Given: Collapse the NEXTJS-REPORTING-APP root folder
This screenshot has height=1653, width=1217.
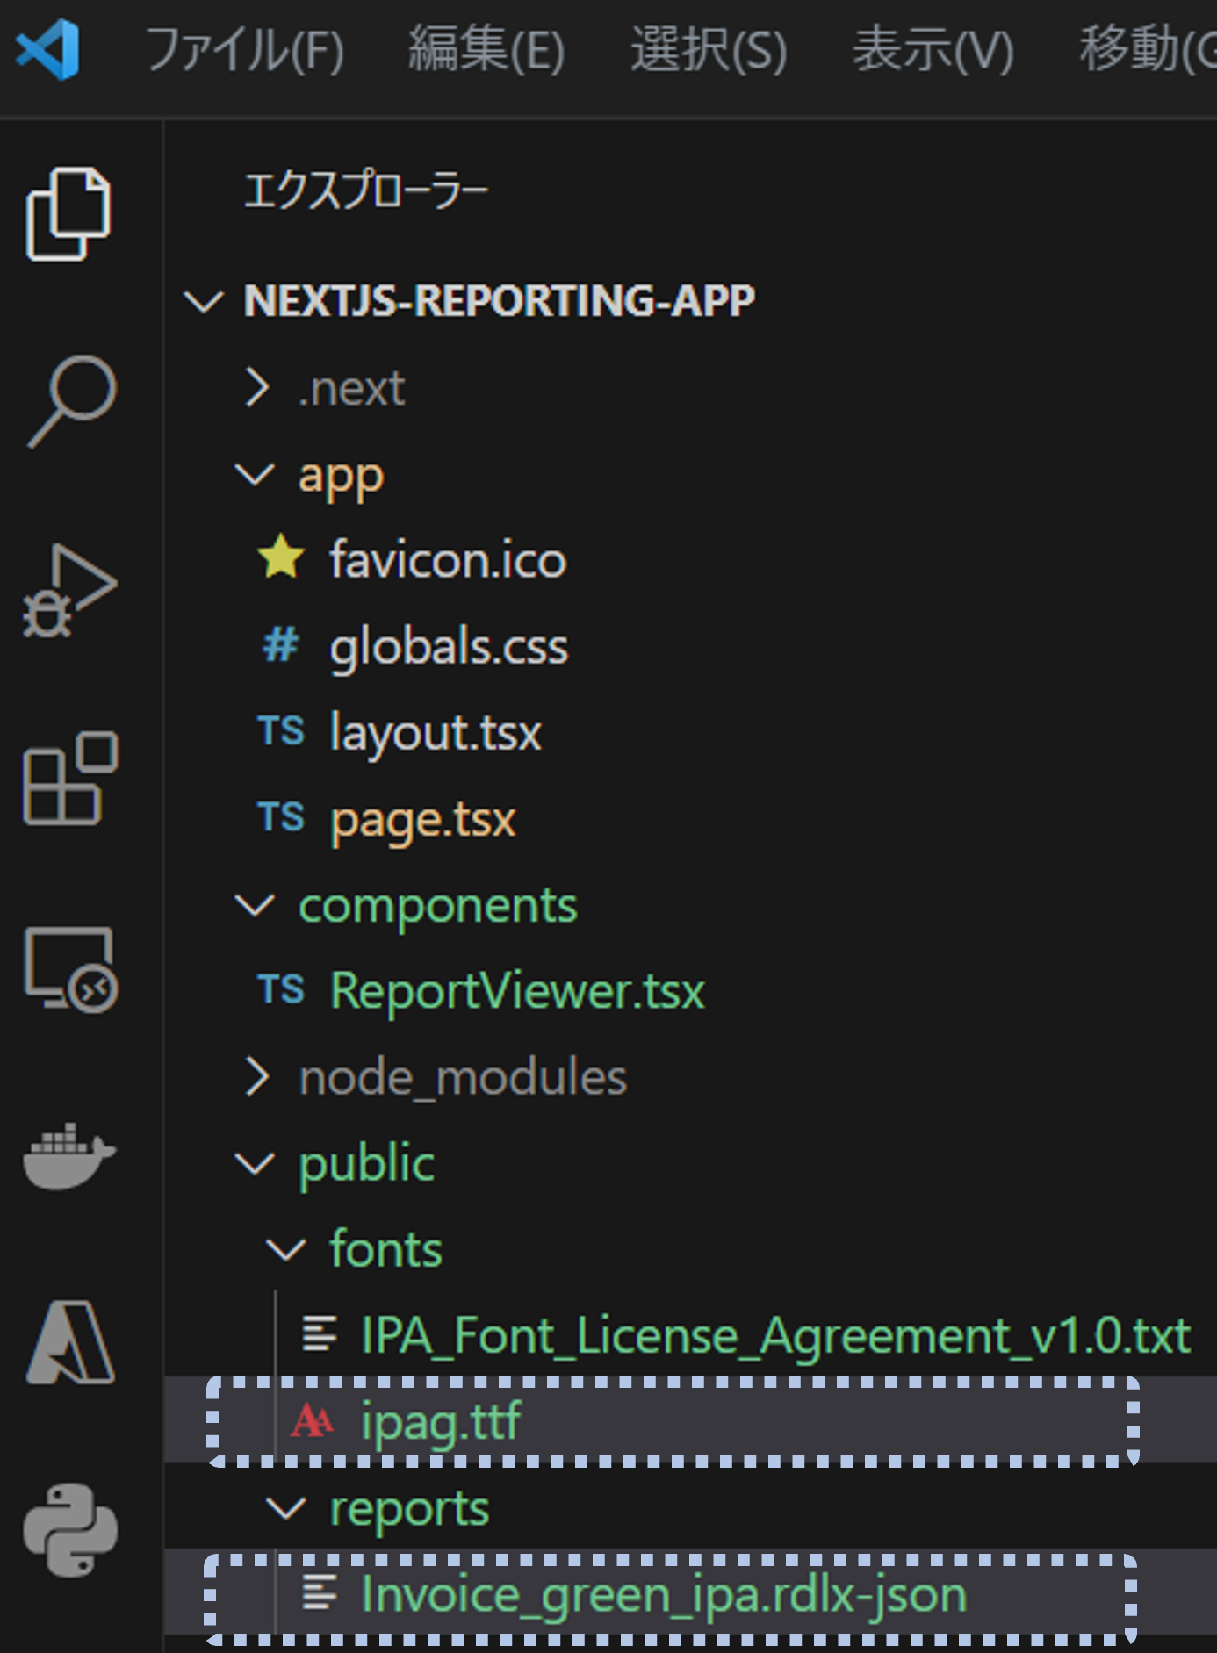Looking at the screenshot, I should point(204,302).
